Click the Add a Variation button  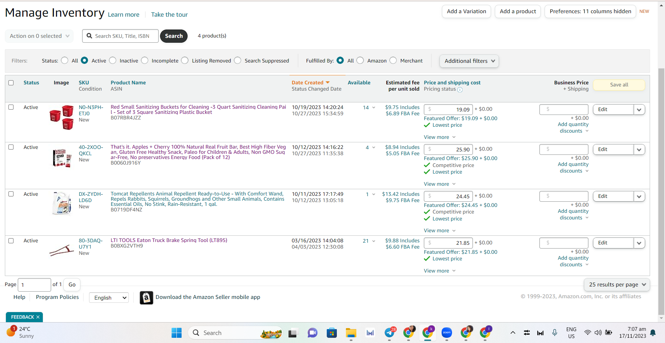(x=466, y=11)
